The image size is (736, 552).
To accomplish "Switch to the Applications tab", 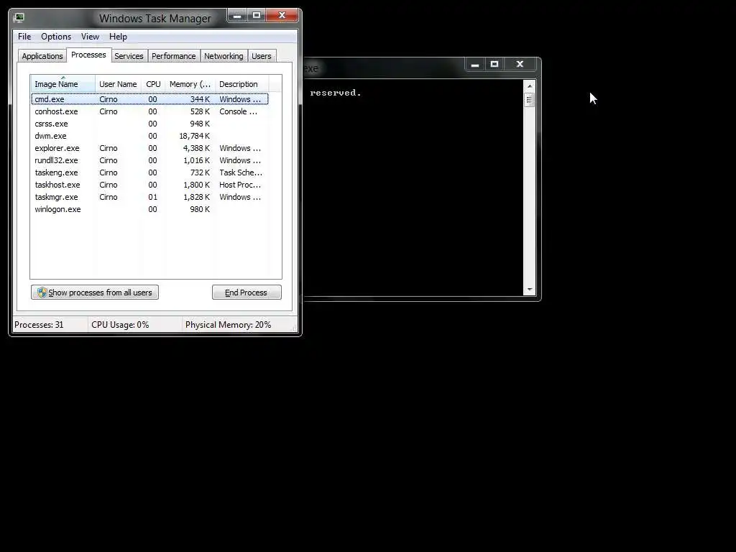I will click(x=42, y=56).
